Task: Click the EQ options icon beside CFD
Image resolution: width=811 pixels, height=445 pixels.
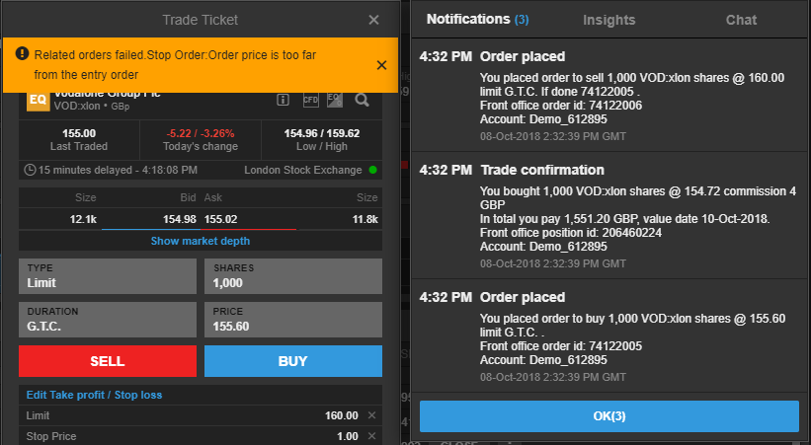Action: tap(334, 100)
